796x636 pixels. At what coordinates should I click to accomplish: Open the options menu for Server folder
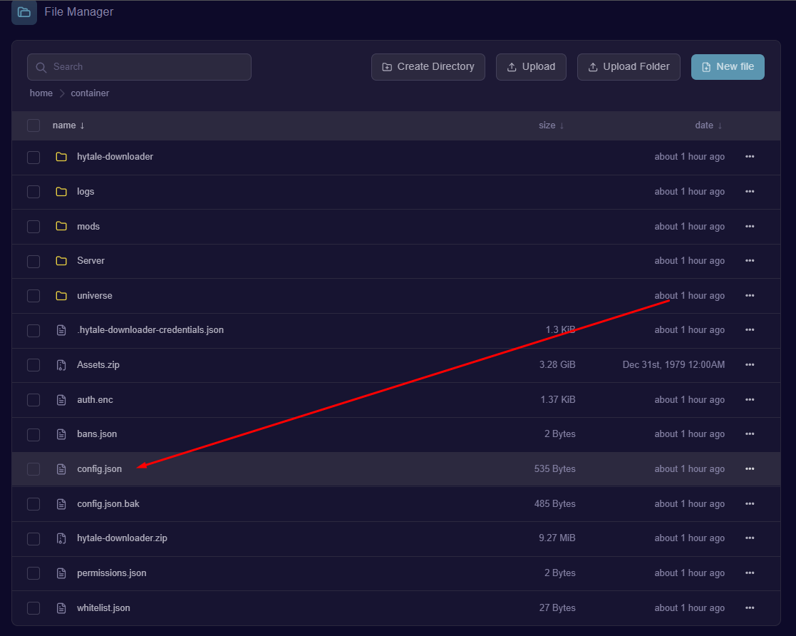click(749, 261)
